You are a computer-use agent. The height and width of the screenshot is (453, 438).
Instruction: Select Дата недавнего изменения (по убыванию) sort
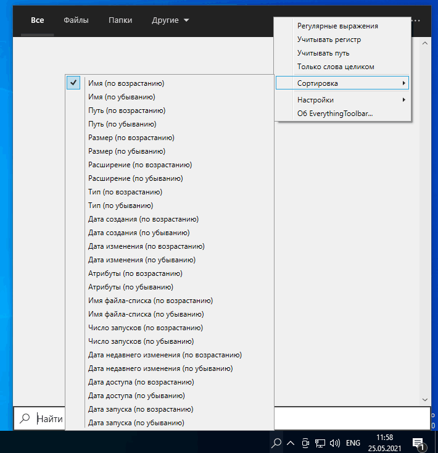170,368
